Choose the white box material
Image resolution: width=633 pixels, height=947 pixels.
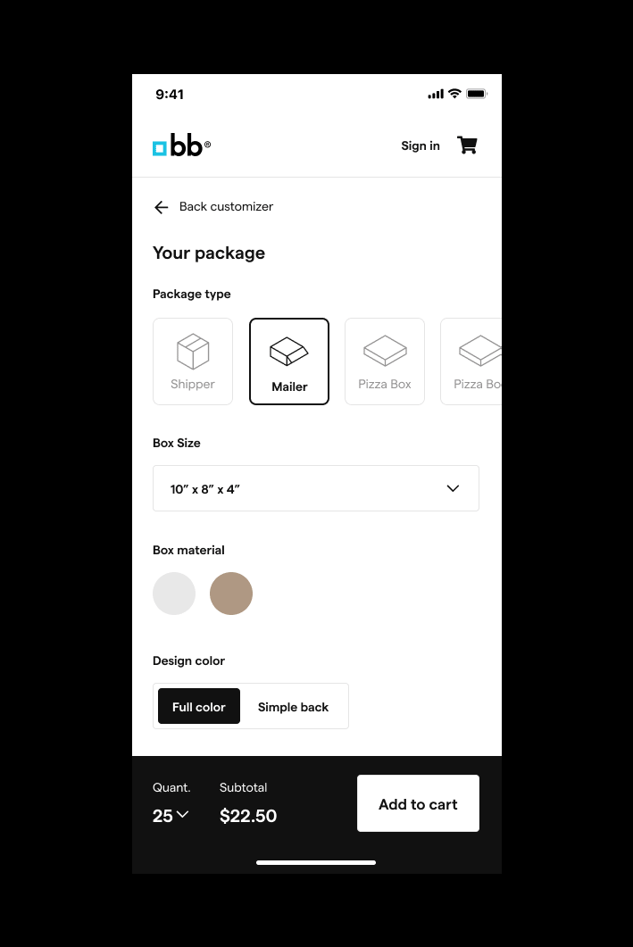click(174, 594)
